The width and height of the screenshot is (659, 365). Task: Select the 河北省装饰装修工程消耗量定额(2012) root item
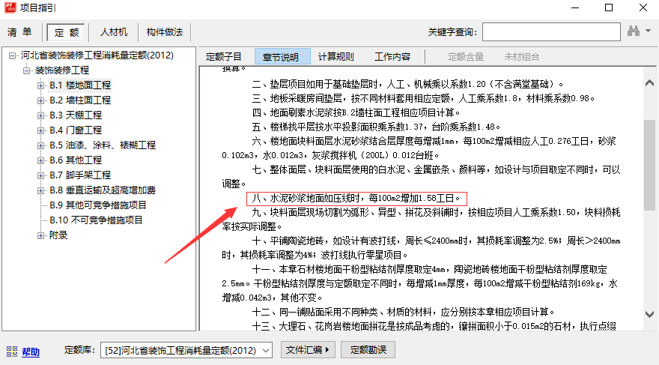pyautogui.click(x=97, y=55)
